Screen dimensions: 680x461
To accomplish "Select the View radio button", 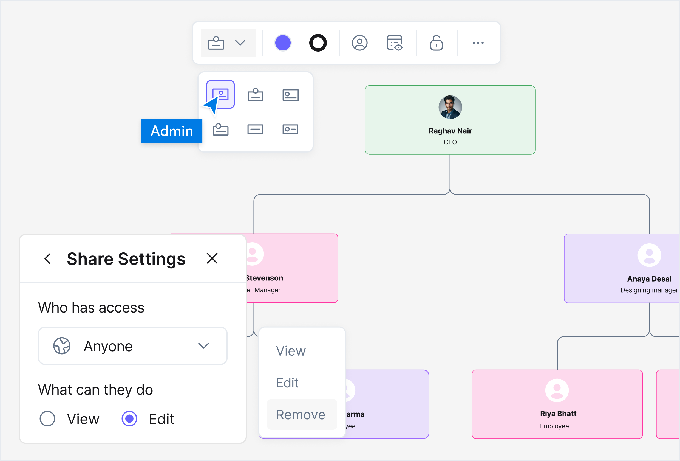I will pyautogui.click(x=47, y=418).
